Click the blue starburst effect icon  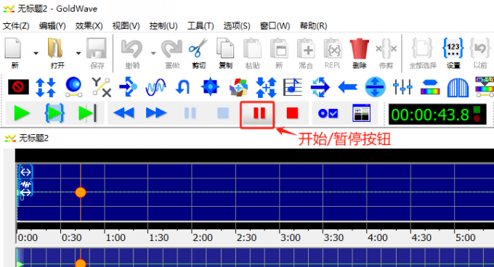[x=210, y=87]
